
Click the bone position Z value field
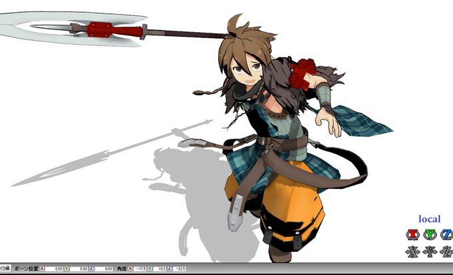pos(104,268)
